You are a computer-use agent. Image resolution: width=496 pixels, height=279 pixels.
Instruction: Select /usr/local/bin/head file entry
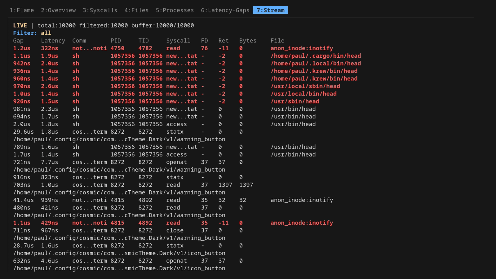[x=303, y=94]
